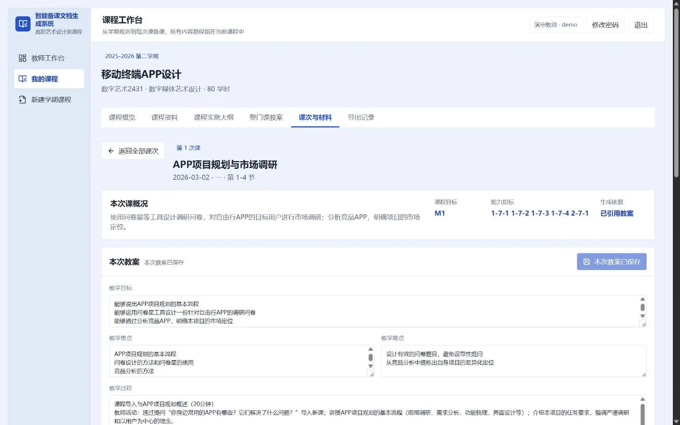Click the 数字艺术2431 course info line

coord(166,89)
